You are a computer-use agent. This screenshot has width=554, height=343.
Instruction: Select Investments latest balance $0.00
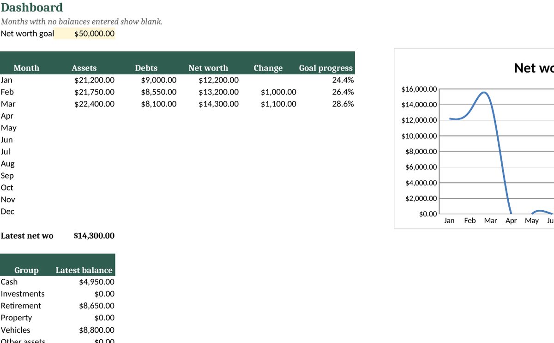click(x=104, y=294)
